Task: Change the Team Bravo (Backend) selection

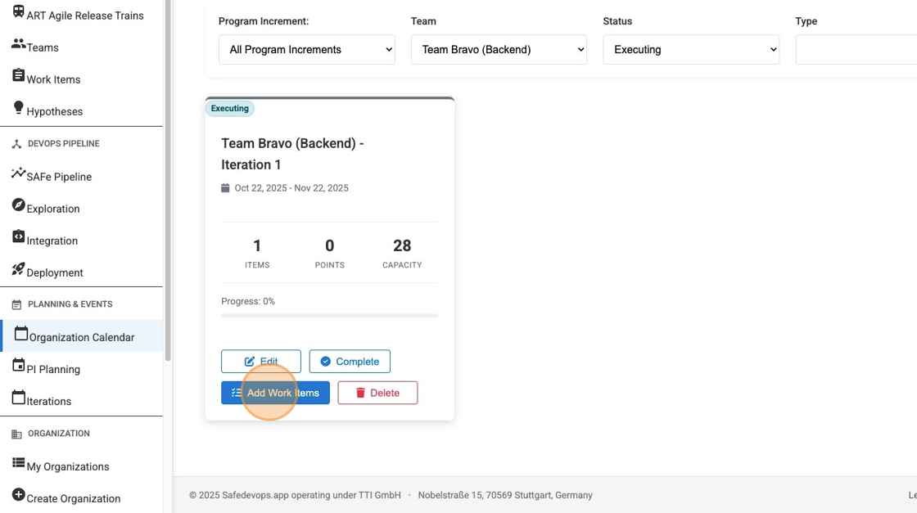Action: [498, 49]
